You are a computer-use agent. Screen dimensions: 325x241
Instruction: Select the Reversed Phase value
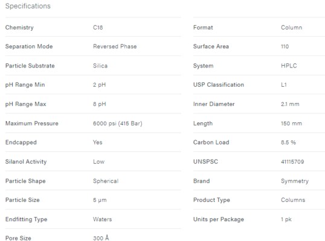[x=115, y=46]
